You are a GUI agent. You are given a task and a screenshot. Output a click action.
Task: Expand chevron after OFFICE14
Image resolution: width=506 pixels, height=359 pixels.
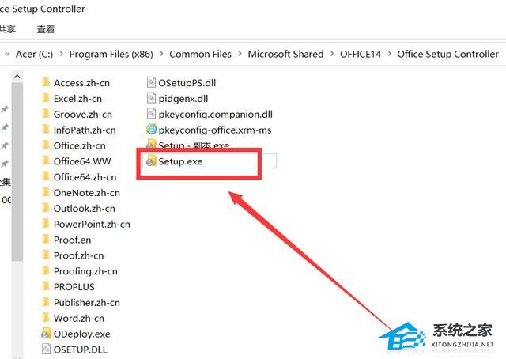(389, 54)
